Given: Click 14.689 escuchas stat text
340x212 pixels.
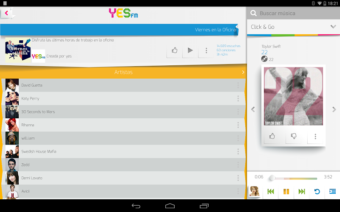Looking at the screenshot, I should click(229, 46).
